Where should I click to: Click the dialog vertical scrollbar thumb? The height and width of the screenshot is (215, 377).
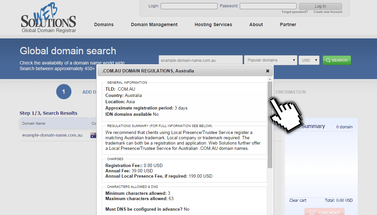[x=270, y=125]
